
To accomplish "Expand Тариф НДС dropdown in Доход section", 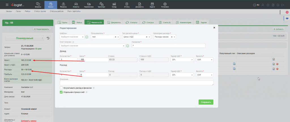I will [x=182, y=60].
